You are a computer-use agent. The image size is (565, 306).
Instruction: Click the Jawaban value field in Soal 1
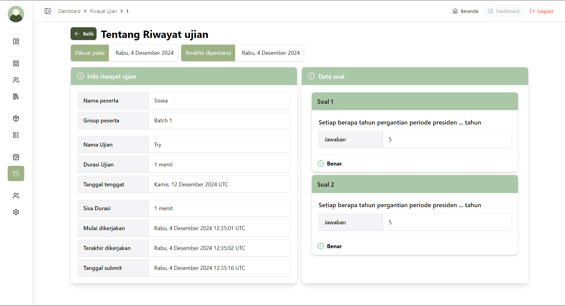click(x=447, y=140)
